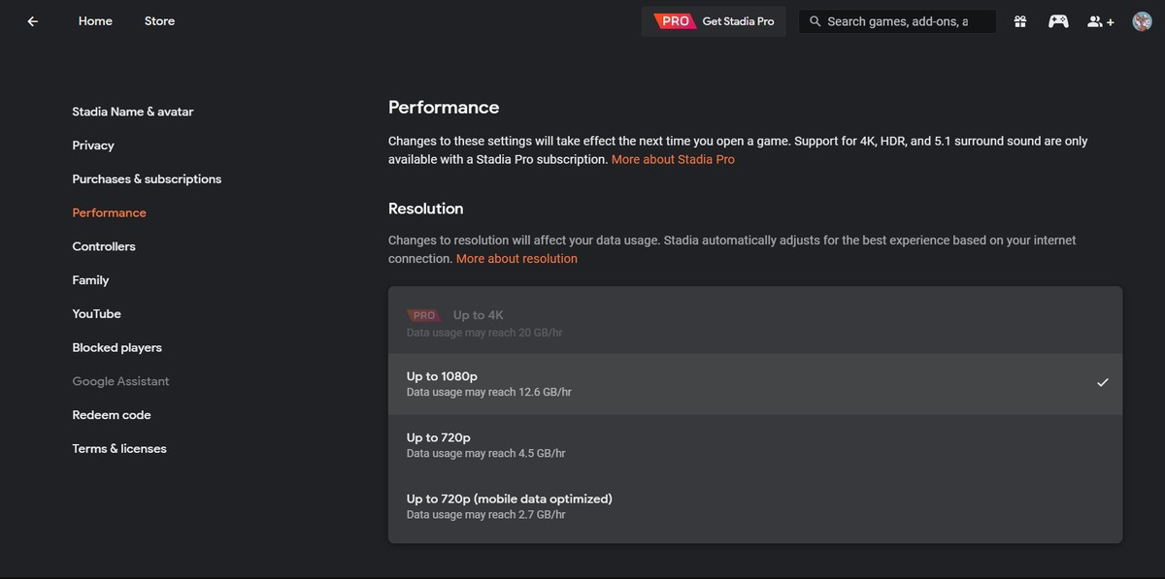Open Stadia Name & avatar settings
The width and height of the screenshot is (1165, 579).
tap(133, 112)
